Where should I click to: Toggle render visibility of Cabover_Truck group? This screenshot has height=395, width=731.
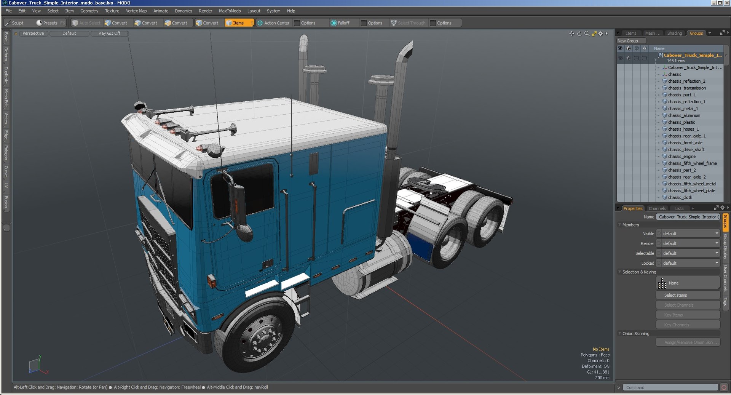click(628, 58)
